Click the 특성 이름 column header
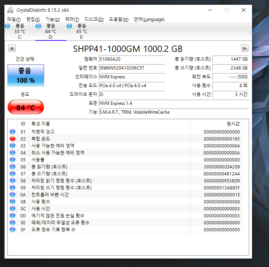This screenshot has width=269, height=267. click(x=109, y=124)
